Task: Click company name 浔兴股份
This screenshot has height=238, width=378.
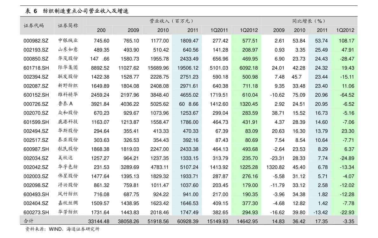Action: pos(68,185)
